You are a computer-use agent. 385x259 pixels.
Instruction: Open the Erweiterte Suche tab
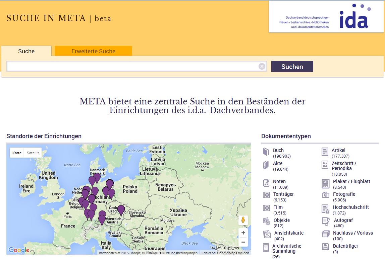pos(93,51)
